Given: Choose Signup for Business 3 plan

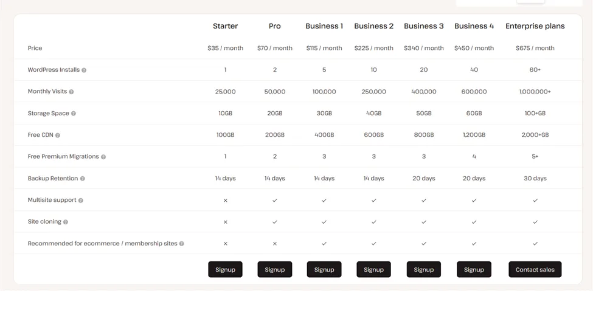Looking at the screenshot, I should [424, 269].
